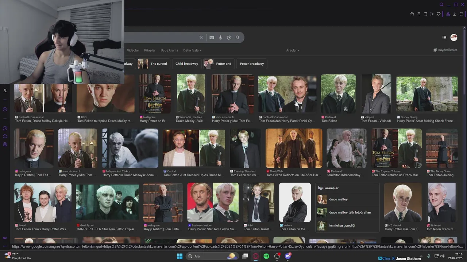Viewport: 467px width, 262px height.
Task: Open Kaydedilenler saved items
Action: click(445, 50)
